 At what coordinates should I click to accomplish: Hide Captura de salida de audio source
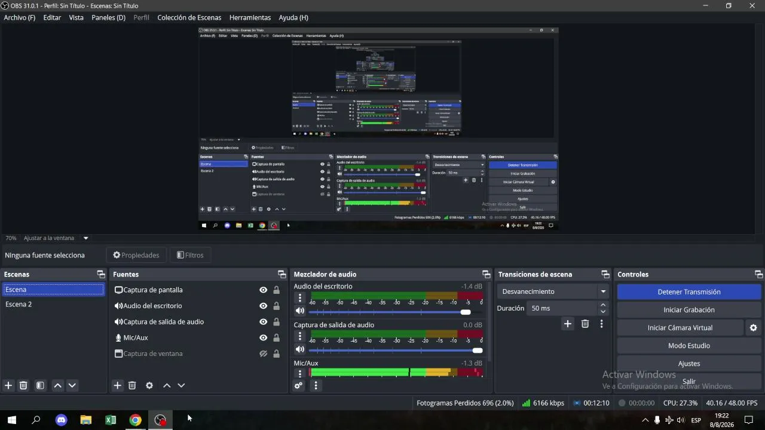263,322
